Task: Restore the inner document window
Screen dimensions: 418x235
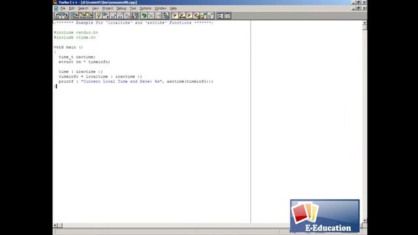Action: point(359,8)
